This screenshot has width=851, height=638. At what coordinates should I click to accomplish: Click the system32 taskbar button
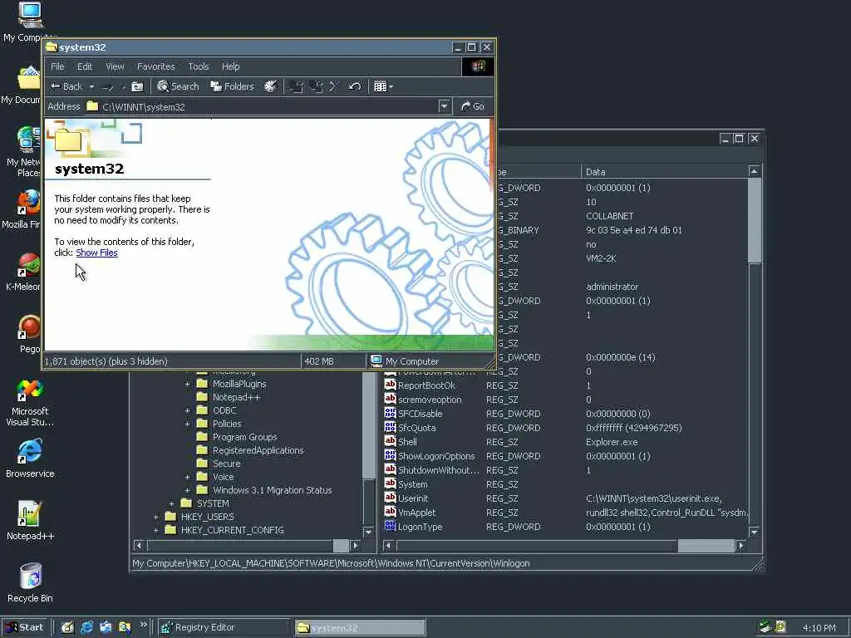tap(360, 628)
